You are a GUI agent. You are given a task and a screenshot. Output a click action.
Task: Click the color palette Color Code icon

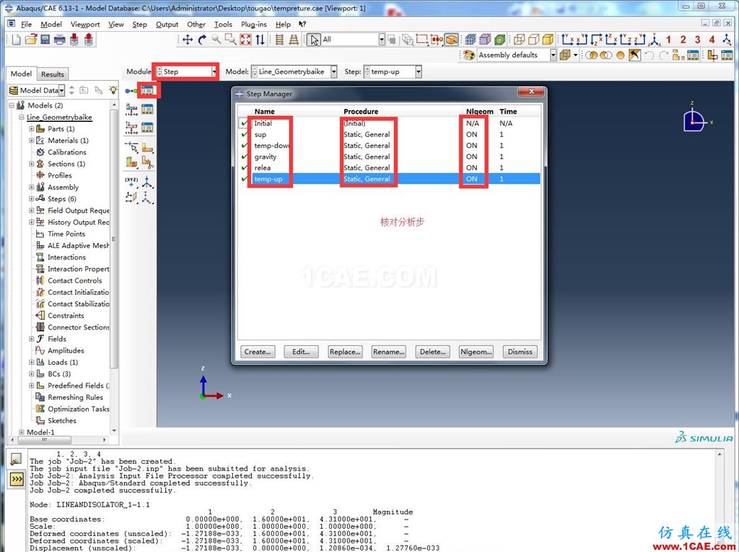click(x=468, y=55)
